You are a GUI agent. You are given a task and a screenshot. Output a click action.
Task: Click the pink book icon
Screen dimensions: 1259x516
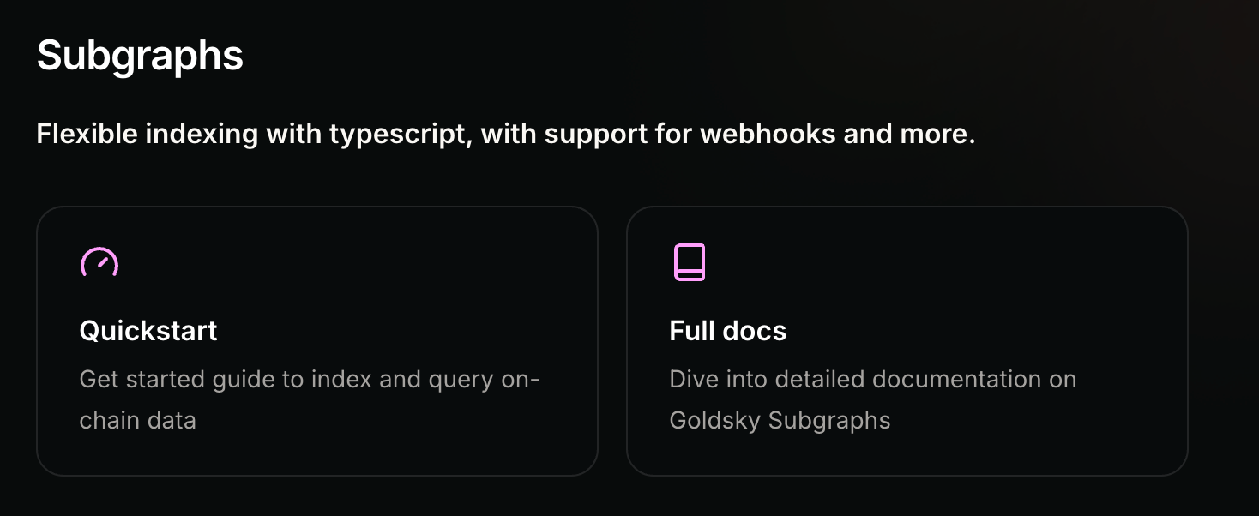pos(690,262)
